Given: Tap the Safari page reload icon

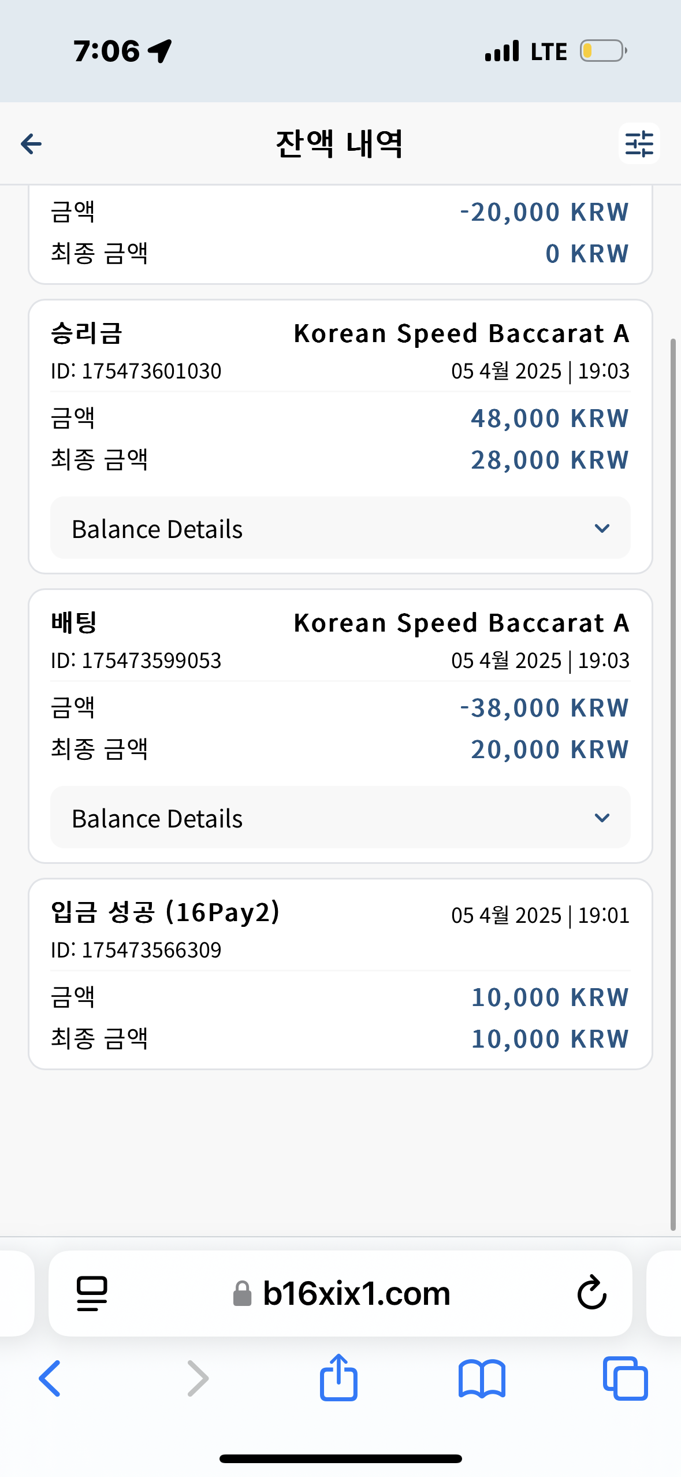Looking at the screenshot, I should [x=591, y=1292].
